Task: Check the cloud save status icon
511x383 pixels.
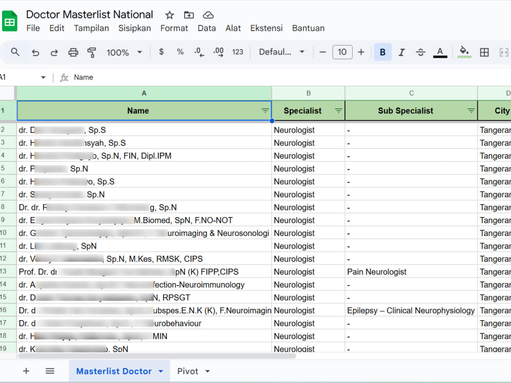Action: click(x=208, y=15)
